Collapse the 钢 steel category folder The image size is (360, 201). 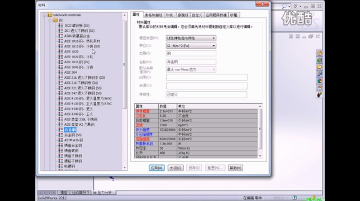coord(50,21)
